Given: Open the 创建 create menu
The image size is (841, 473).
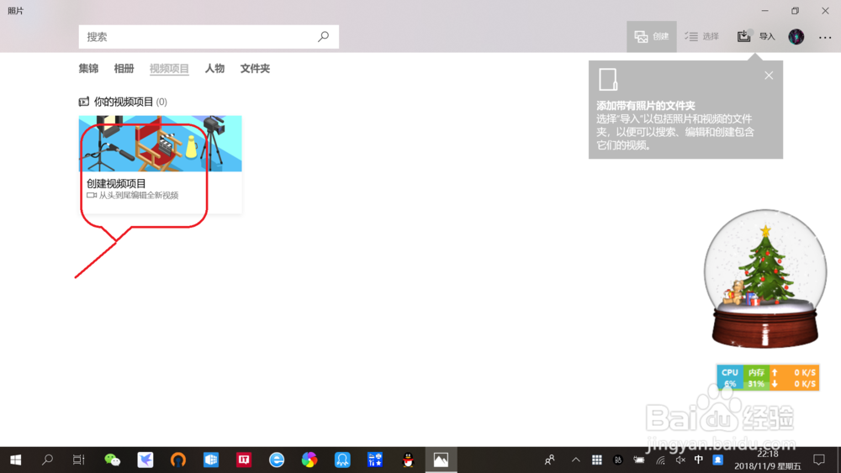Looking at the screenshot, I should coord(651,36).
